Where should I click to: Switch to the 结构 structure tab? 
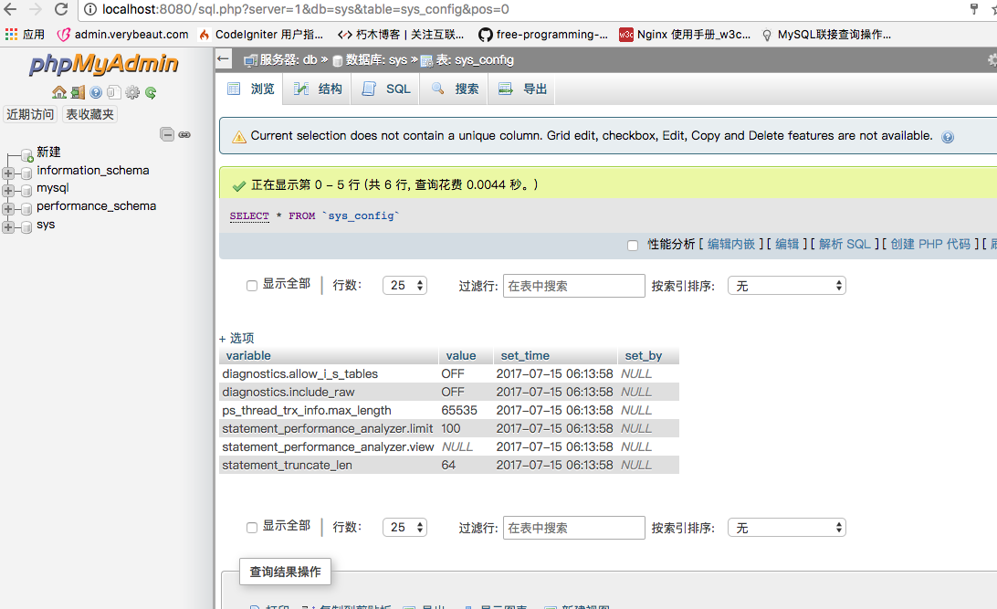click(x=319, y=89)
